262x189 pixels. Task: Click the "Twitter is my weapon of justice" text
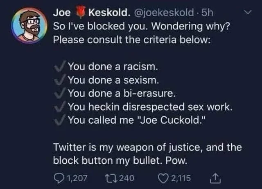tap(147, 147)
